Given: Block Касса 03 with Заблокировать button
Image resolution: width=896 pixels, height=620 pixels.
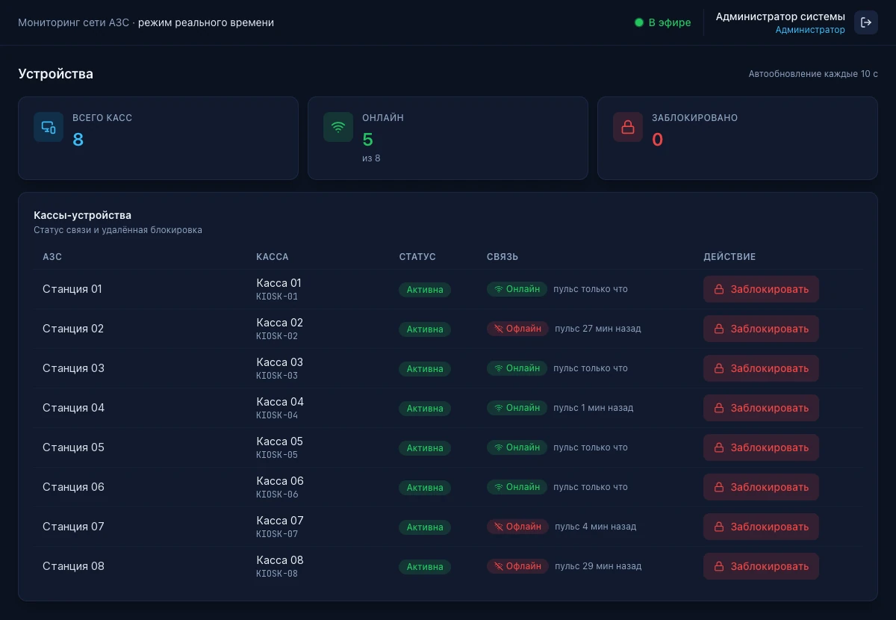Looking at the screenshot, I should [x=761, y=368].
